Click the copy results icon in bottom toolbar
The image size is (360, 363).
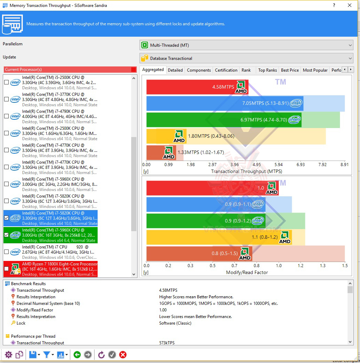(x=19, y=355)
